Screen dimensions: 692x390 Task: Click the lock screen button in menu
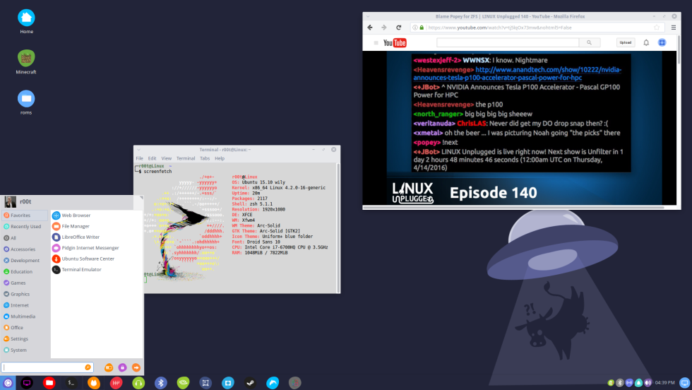pos(122,367)
